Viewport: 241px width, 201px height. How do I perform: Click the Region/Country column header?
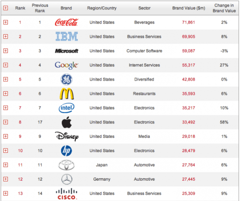[x=102, y=8]
